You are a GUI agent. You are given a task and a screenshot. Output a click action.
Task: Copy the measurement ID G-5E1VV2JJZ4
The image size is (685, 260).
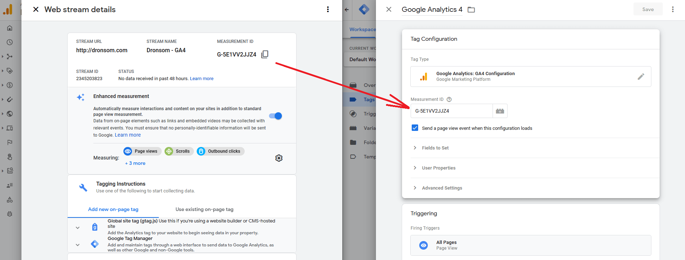pos(265,54)
